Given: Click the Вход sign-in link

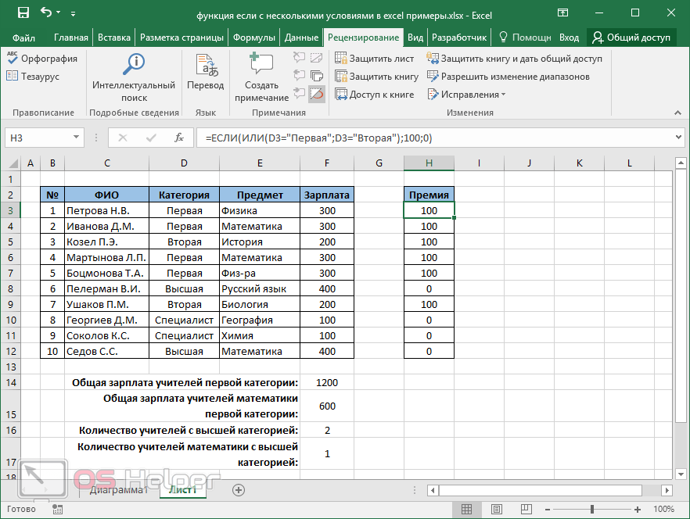Looking at the screenshot, I should pyautogui.click(x=569, y=38).
